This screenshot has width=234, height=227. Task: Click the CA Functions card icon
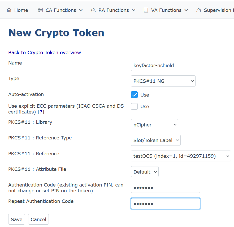click(40, 10)
